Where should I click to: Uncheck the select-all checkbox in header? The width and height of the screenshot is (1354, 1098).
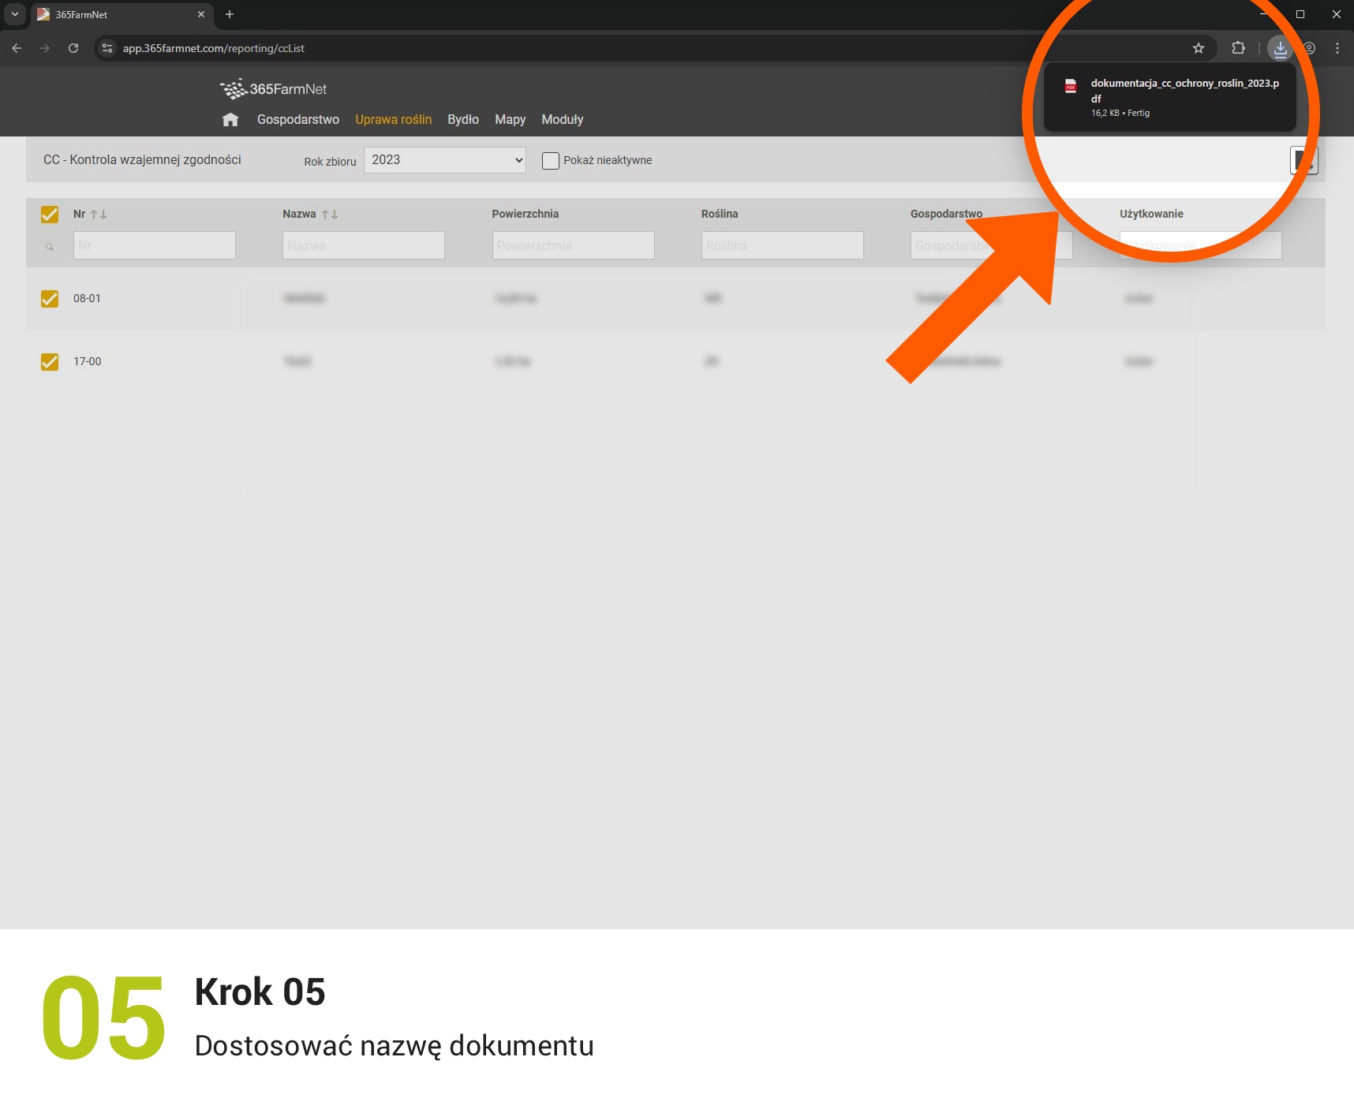[x=50, y=215]
